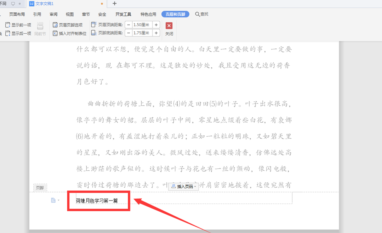Increase header top distance with plus button

tap(156, 24)
